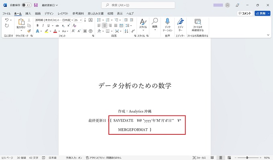This screenshot has width=273, height=160.
Task: Decrease font size icon
Action: click(79, 31)
